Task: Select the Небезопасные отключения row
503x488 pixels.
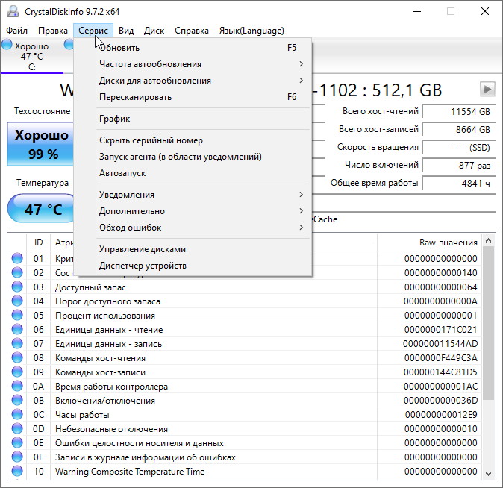Action: point(245,428)
